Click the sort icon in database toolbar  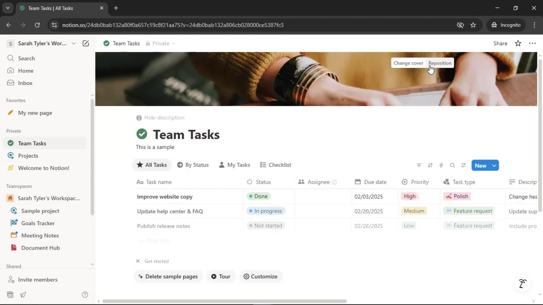tap(430, 165)
